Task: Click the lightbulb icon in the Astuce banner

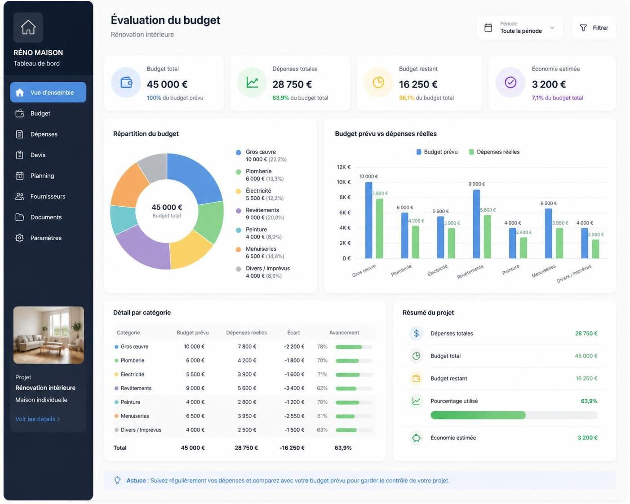Action: click(x=117, y=480)
